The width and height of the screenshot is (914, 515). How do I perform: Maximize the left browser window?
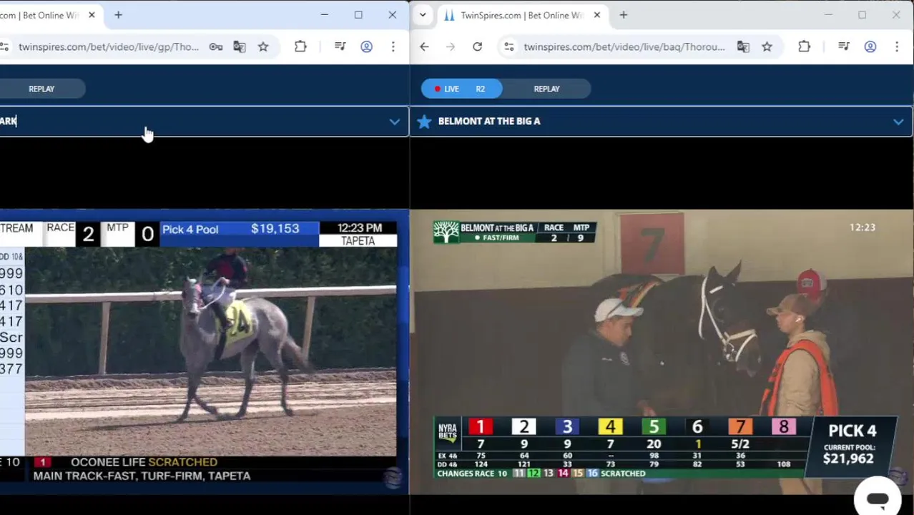tap(358, 15)
